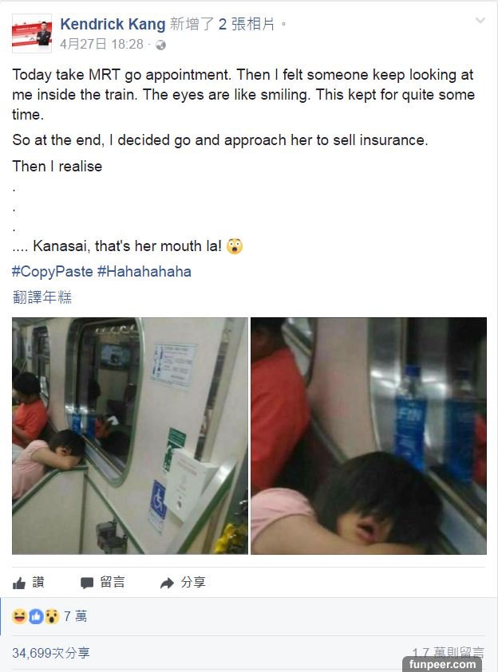Click Kendrick Kang's profile picture
Viewport: 498px width, 672px height.
coord(32,33)
